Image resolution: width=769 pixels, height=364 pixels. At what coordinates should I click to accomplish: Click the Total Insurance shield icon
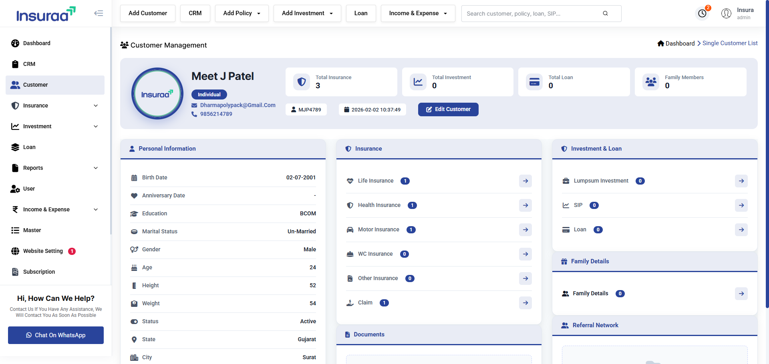tap(302, 82)
